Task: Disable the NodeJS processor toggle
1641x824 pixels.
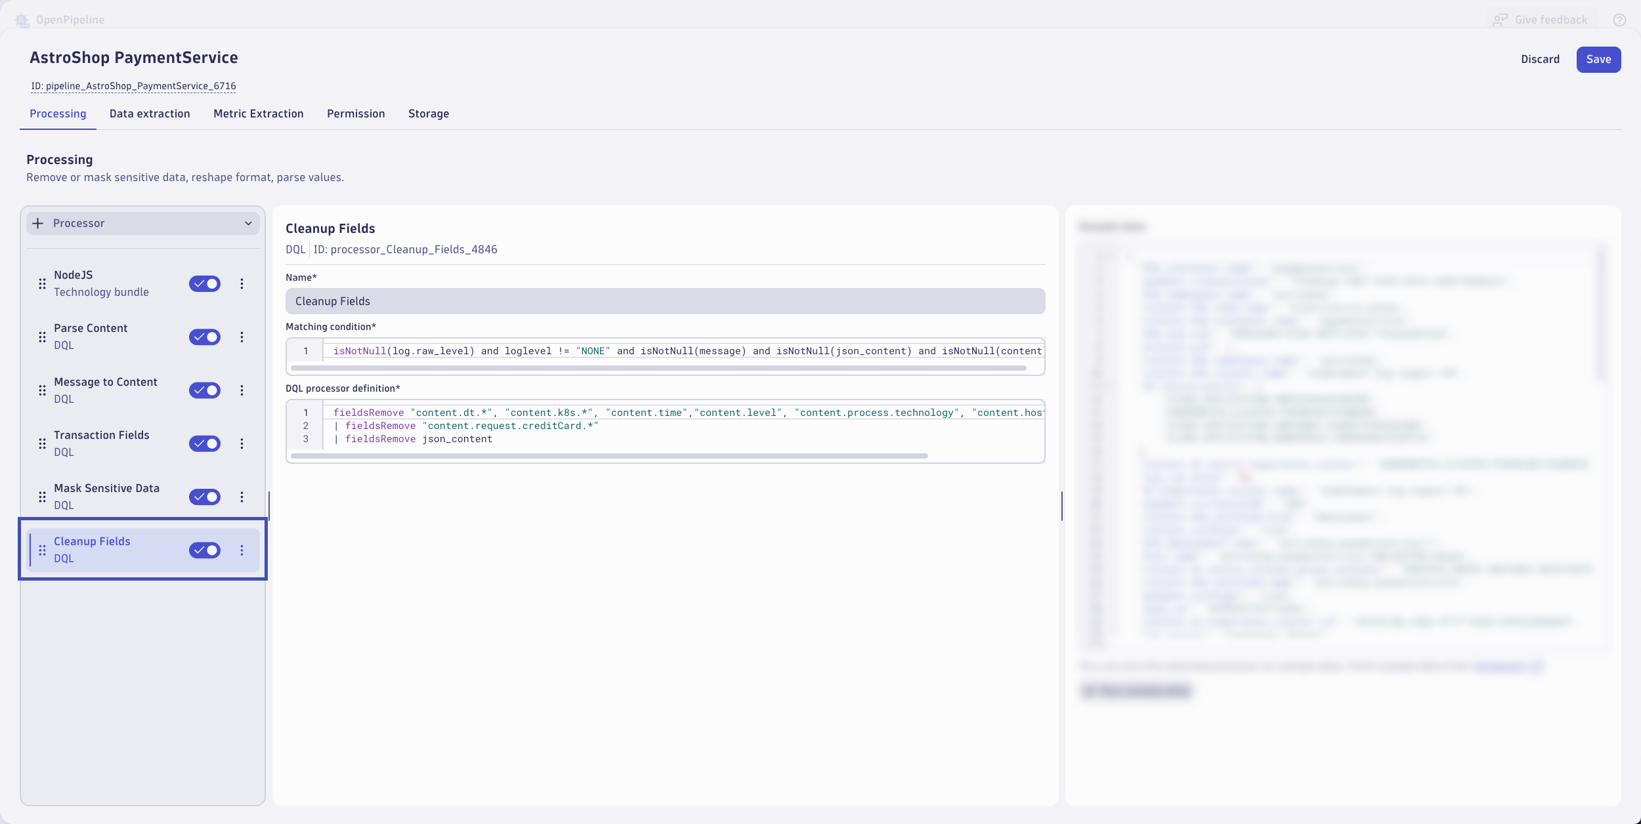Action: pos(205,283)
